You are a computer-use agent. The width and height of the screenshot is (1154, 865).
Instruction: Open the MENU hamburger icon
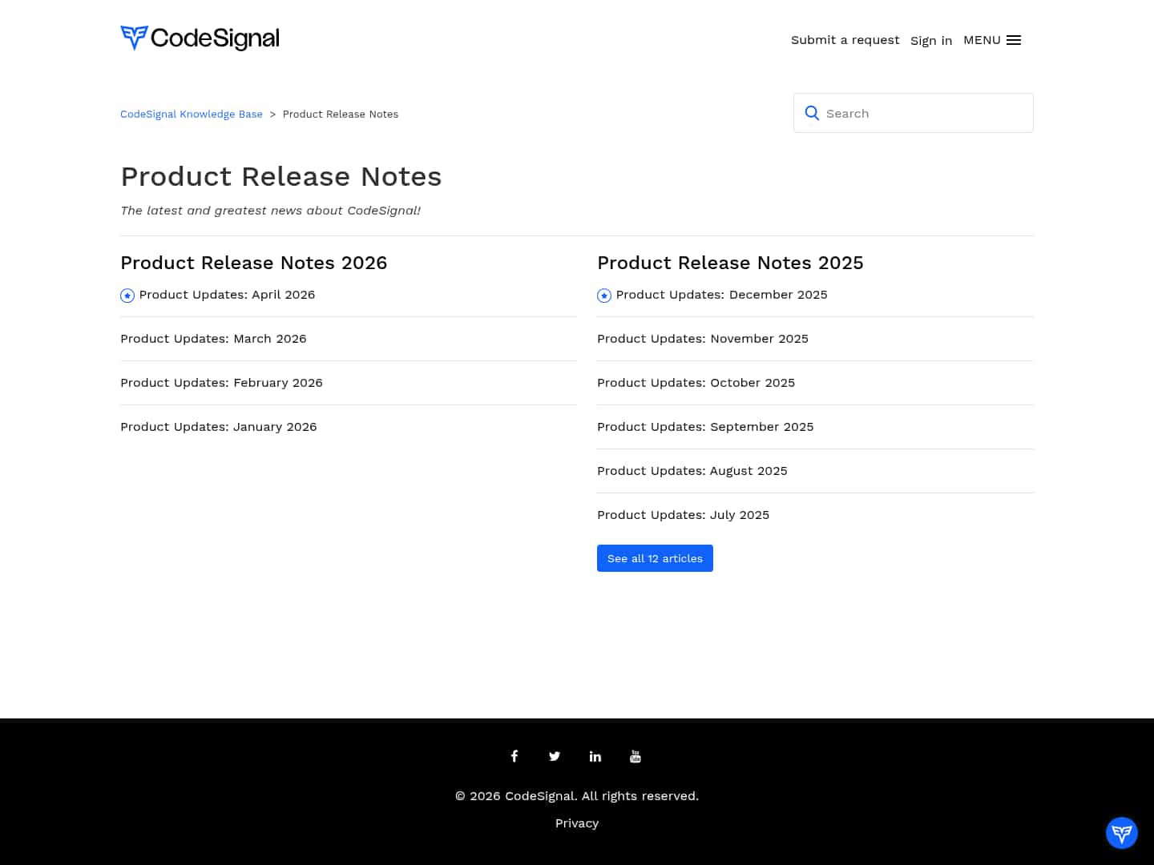(x=1014, y=40)
